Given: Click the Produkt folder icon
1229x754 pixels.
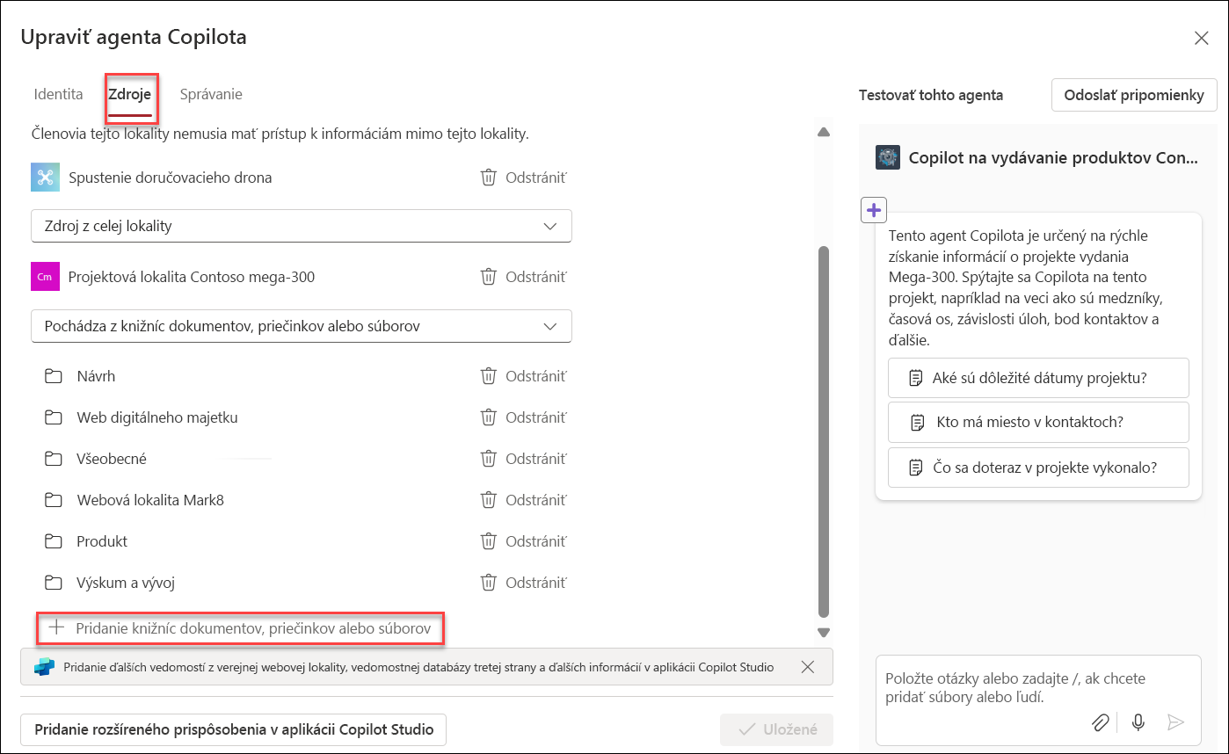Looking at the screenshot, I should [x=54, y=541].
